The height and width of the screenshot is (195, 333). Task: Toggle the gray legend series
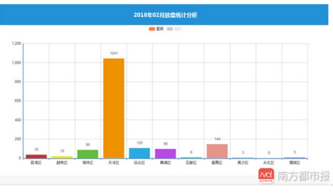(174, 29)
